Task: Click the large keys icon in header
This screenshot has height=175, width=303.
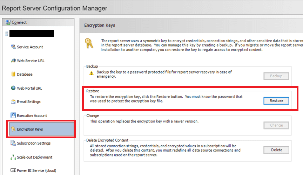Action: pyautogui.click(x=89, y=43)
